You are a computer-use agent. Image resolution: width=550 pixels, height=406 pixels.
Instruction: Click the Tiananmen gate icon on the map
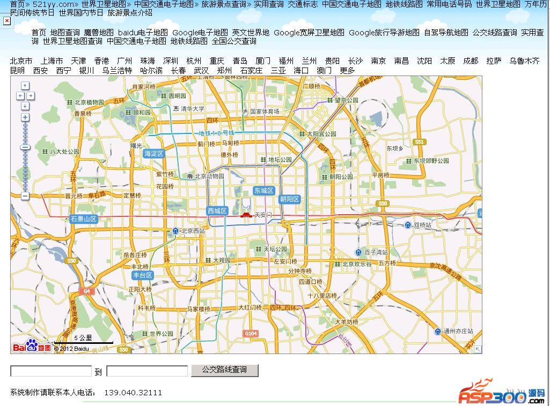coord(246,215)
